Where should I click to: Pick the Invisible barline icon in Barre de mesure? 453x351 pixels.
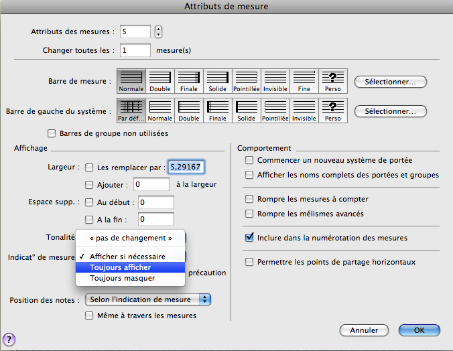[275, 80]
